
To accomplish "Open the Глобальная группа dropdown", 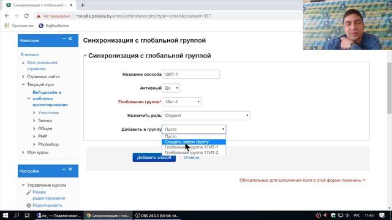I will point(181,102).
